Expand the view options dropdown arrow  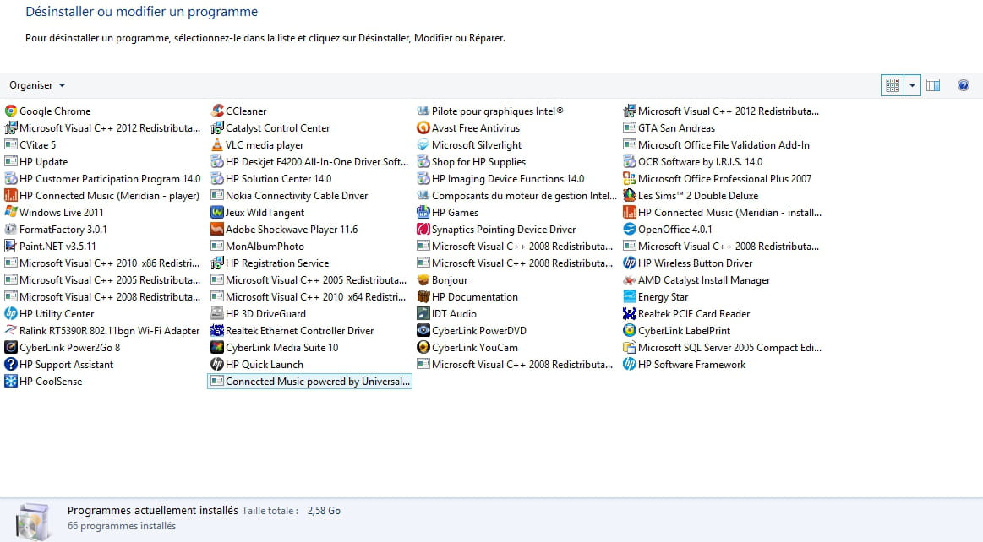click(912, 85)
